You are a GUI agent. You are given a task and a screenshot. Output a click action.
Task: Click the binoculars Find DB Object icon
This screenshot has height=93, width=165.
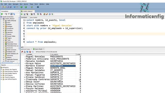point(38,7)
